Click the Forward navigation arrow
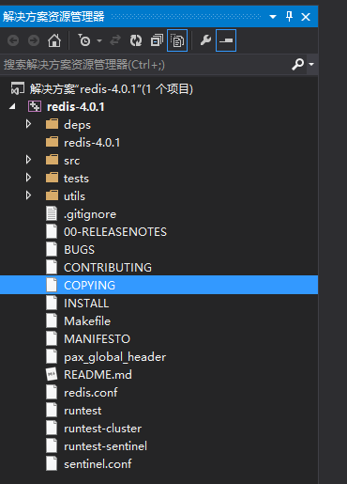The image size is (347, 484). (x=34, y=40)
